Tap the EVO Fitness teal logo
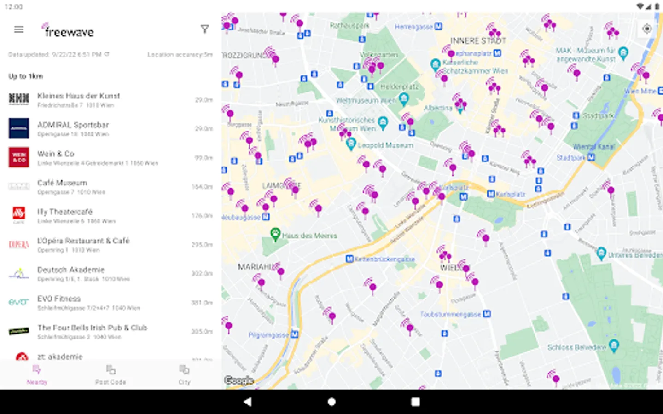Viewport: 663px width, 414px height. (19, 302)
